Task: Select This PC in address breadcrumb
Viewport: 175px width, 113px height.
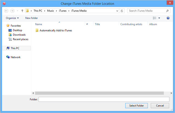Action: pos(38,11)
